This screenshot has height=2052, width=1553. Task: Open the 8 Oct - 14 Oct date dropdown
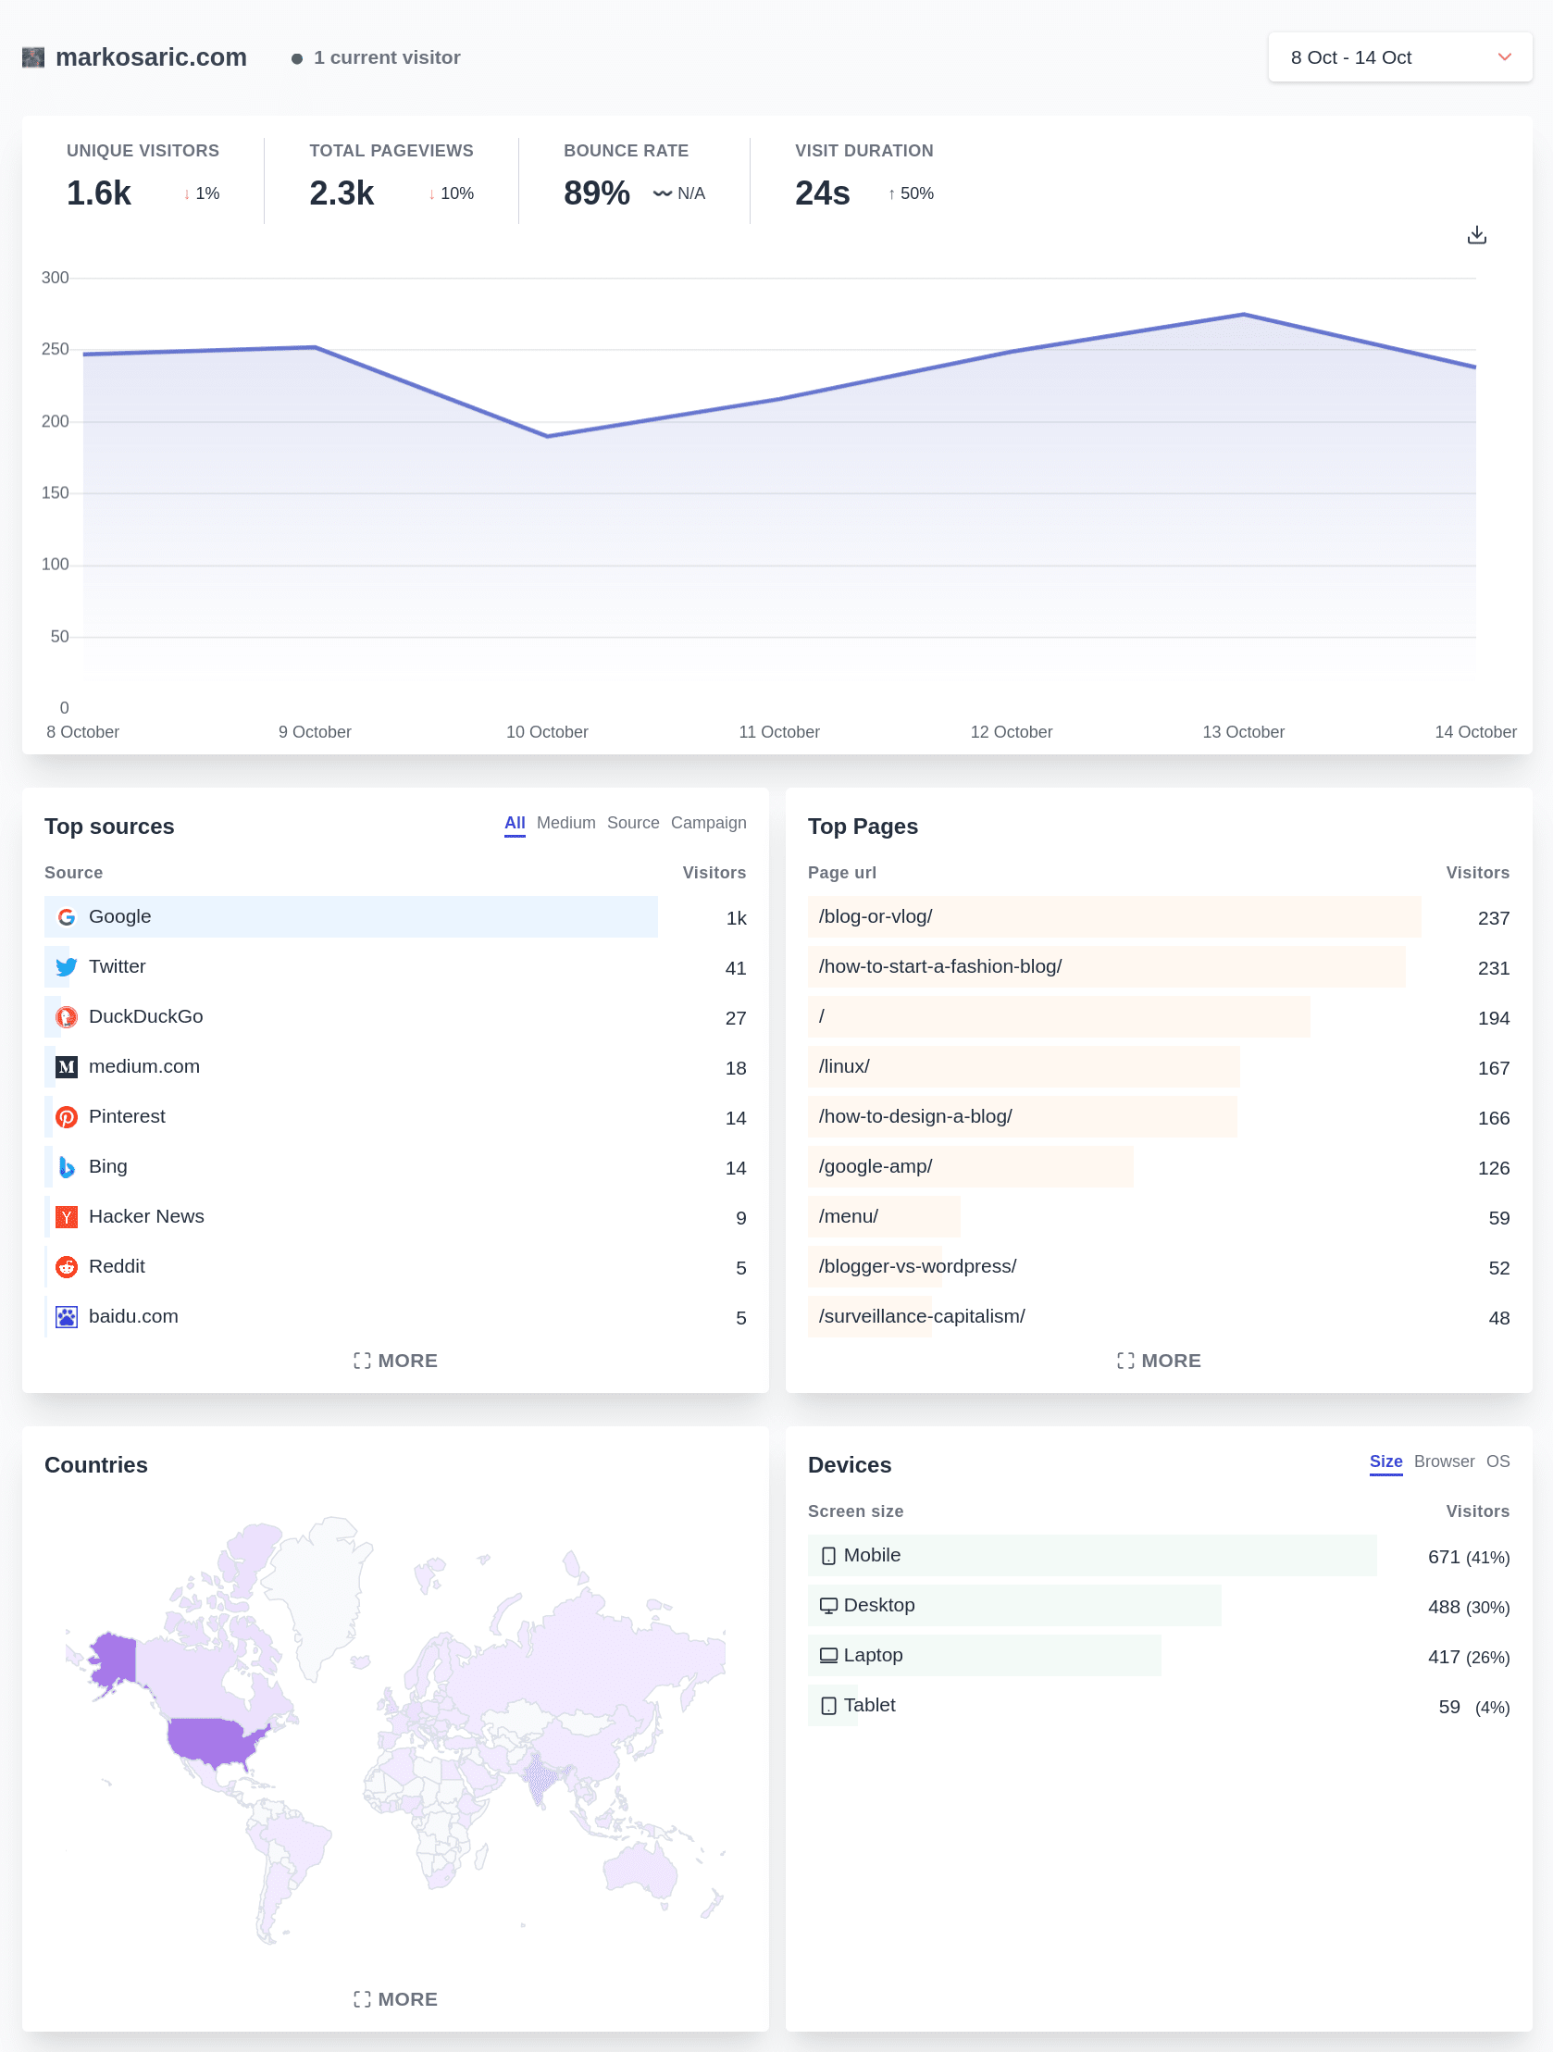coord(1400,56)
